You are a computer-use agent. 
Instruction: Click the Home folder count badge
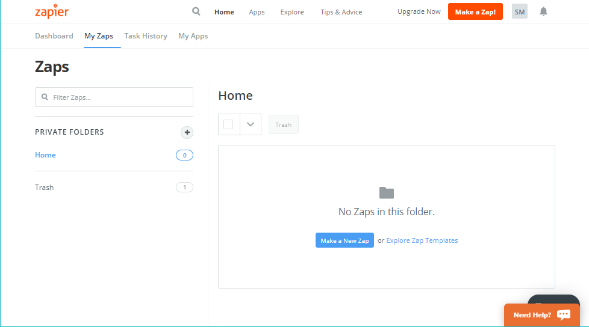(x=184, y=155)
